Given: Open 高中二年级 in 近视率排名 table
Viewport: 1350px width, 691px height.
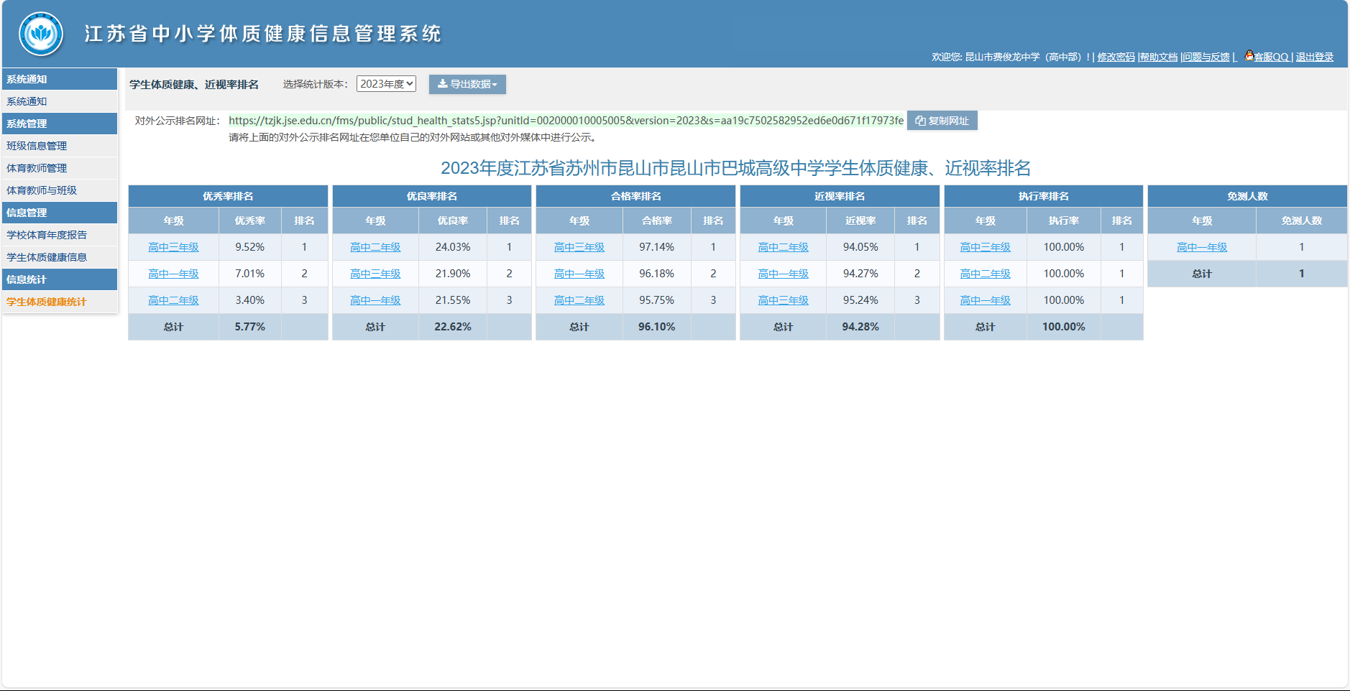Looking at the screenshot, I should coord(784,247).
